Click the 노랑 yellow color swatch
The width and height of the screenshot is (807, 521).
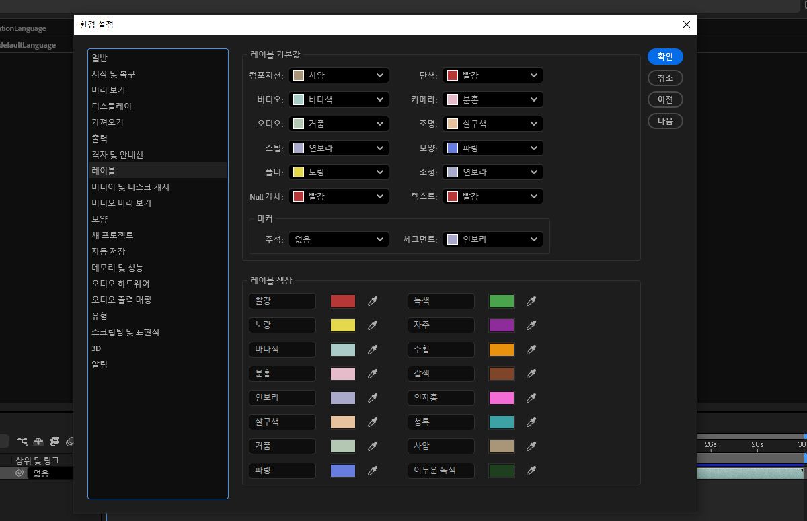coord(343,325)
